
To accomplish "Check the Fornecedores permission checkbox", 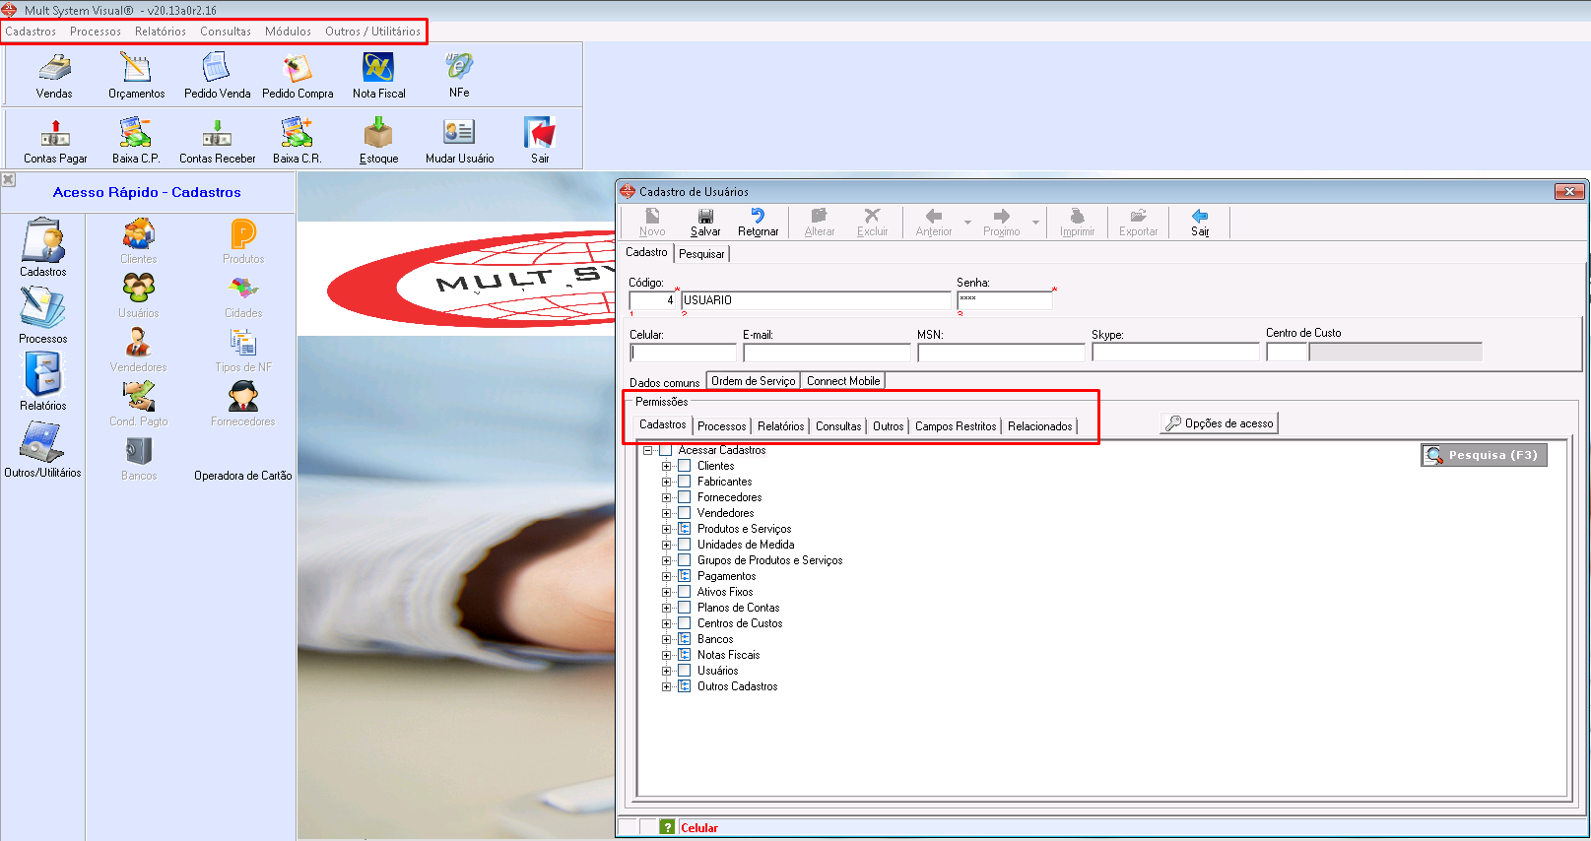I will pyautogui.click(x=685, y=497).
